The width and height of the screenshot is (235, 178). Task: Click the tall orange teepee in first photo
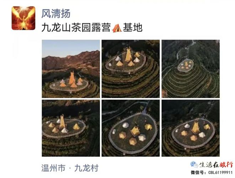coord(72,78)
